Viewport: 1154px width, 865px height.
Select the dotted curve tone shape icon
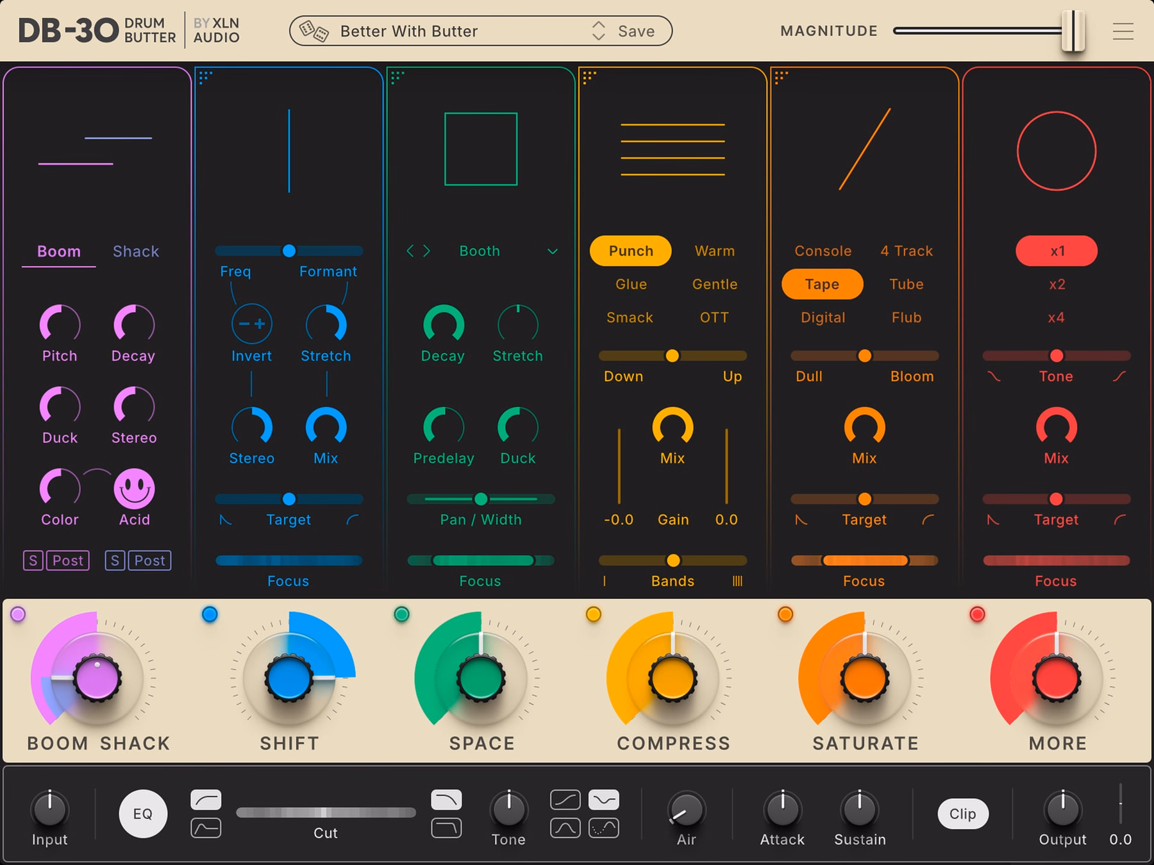604,828
